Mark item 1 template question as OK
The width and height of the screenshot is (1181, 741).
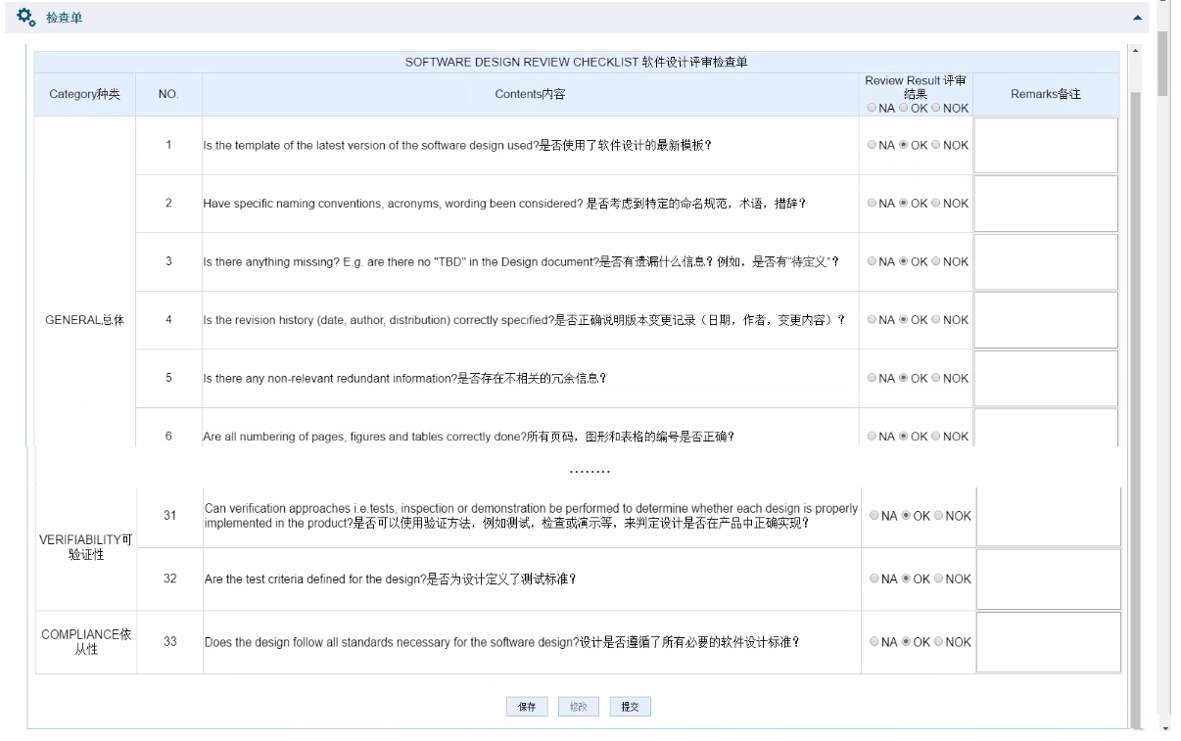pos(904,145)
